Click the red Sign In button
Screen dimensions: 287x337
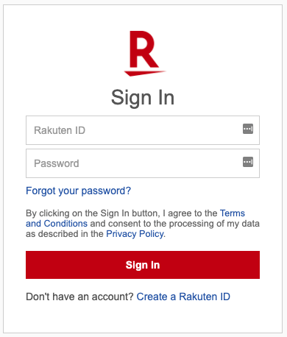pos(143,265)
